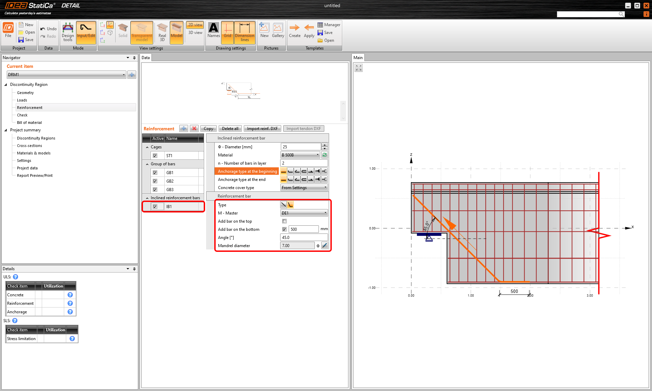Image resolution: width=652 pixels, height=391 pixels.
Task: Collapse the Inclined reinforcement bars group
Action: tap(147, 198)
